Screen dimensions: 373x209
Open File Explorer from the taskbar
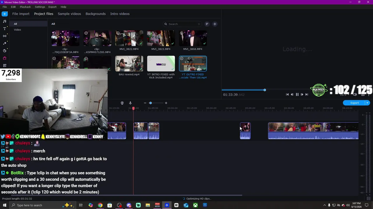point(148,205)
